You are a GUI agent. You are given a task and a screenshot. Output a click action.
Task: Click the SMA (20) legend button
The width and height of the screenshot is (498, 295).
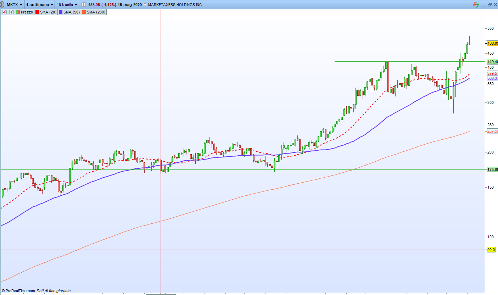pyautogui.click(x=46, y=12)
